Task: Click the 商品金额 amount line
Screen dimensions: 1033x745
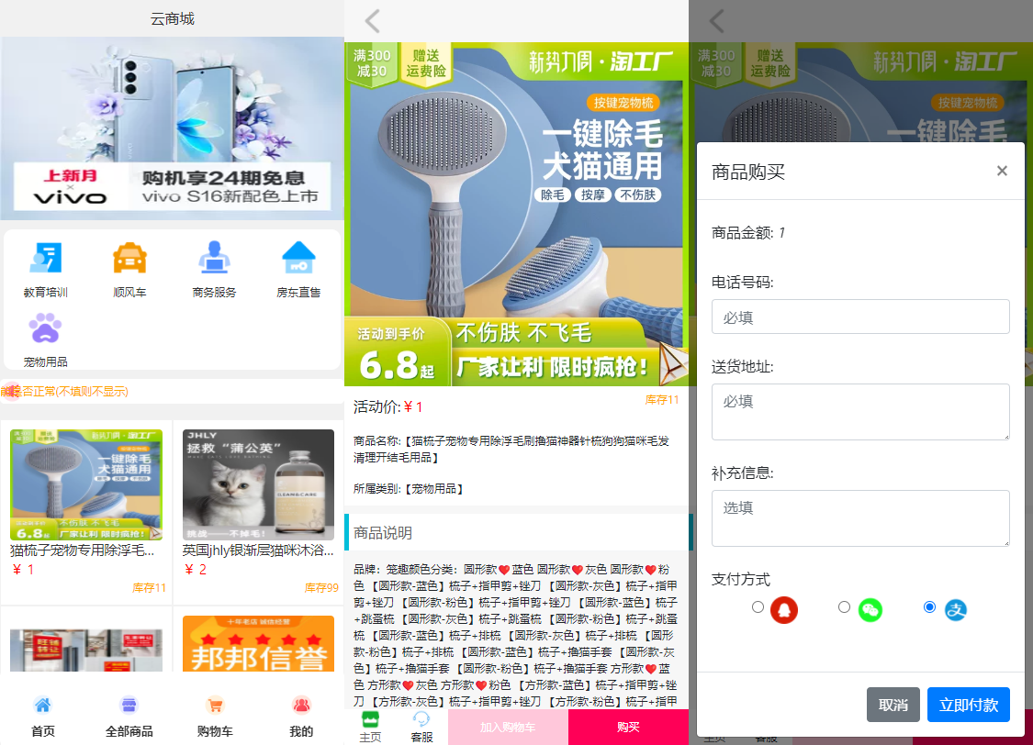Action: (748, 232)
